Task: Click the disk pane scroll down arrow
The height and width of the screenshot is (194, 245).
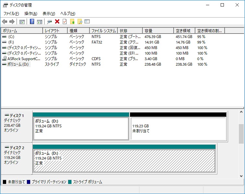Action: 241,176
